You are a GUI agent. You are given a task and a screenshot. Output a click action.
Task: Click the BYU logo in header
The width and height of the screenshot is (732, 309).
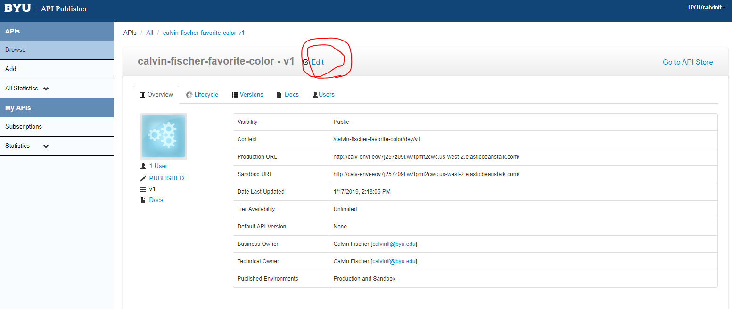[17, 8]
